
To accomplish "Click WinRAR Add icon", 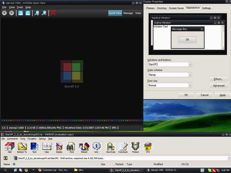I will pyautogui.click(x=10, y=148).
